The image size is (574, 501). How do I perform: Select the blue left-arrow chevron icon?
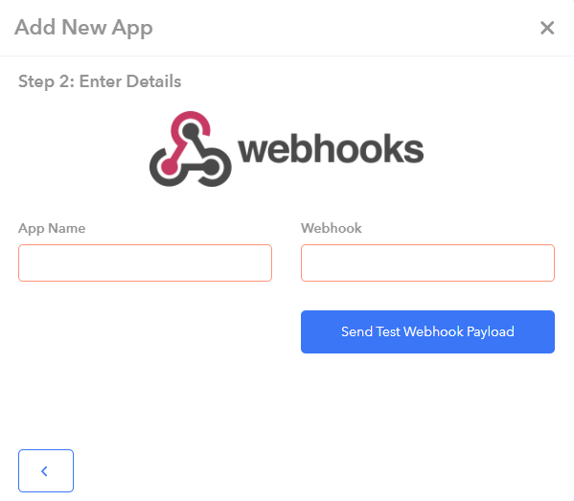coord(44,471)
